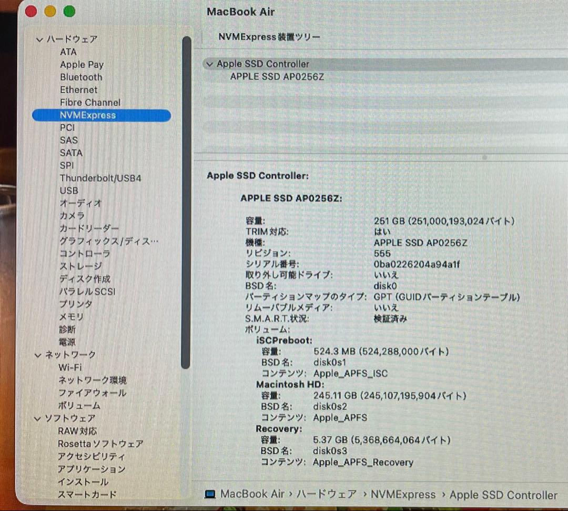Viewport: 568px width, 511px height.
Task: Select オーディオ in the sidebar
Action: (x=80, y=203)
